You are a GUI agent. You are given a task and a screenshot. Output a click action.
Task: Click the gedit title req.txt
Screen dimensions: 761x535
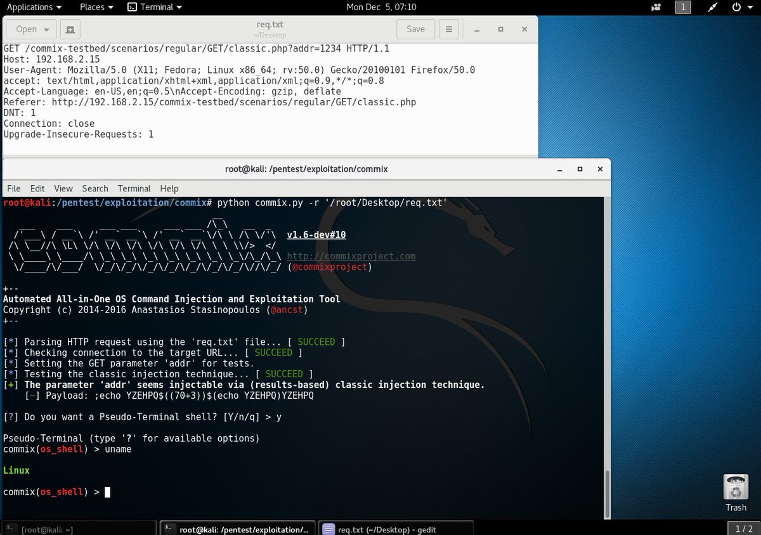click(270, 25)
